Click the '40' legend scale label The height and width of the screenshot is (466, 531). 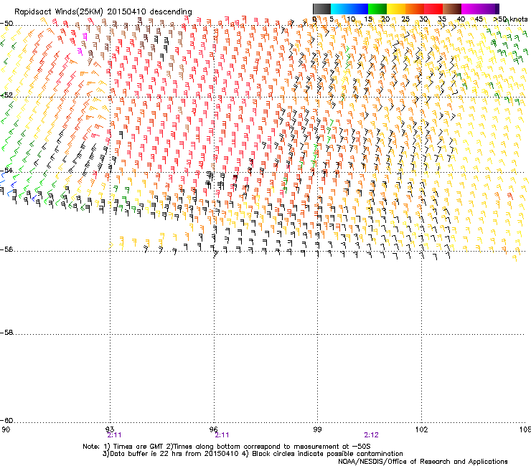[461, 19]
